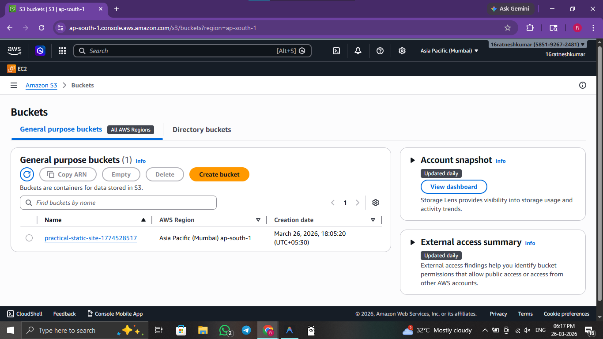Open the Amazon Q assistant icon

40,51
